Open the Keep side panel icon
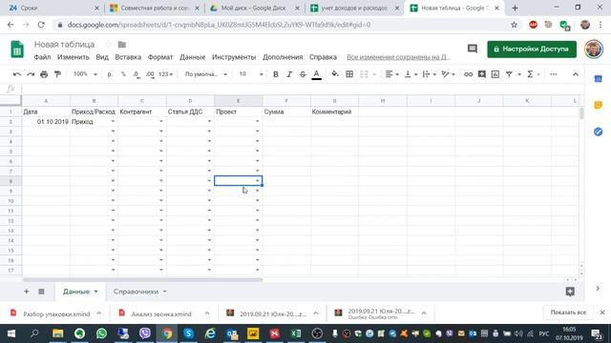 coord(599,105)
